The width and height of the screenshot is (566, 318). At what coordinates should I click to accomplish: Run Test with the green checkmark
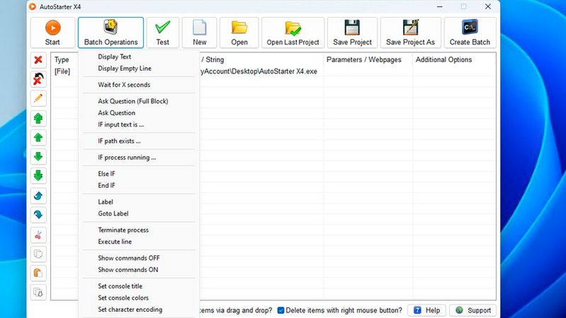tap(162, 33)
